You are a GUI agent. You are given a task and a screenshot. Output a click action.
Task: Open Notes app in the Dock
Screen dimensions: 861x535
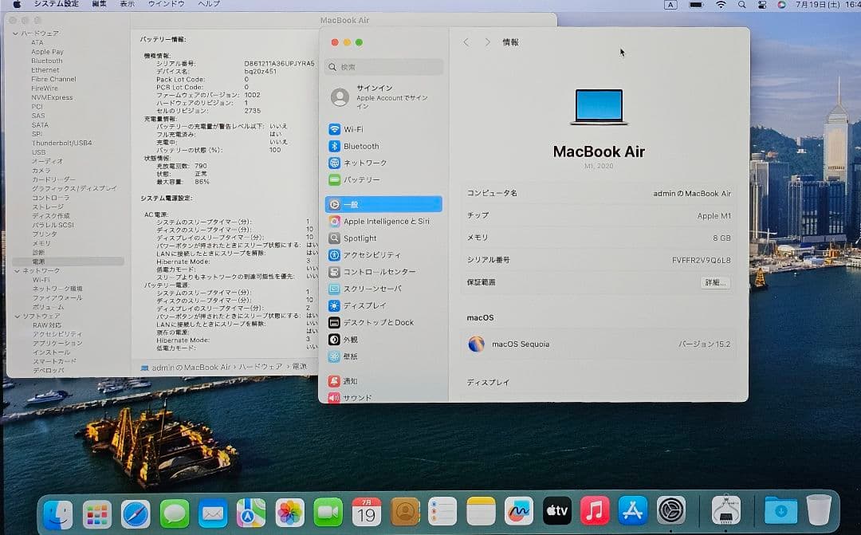(x=481, y=511)
